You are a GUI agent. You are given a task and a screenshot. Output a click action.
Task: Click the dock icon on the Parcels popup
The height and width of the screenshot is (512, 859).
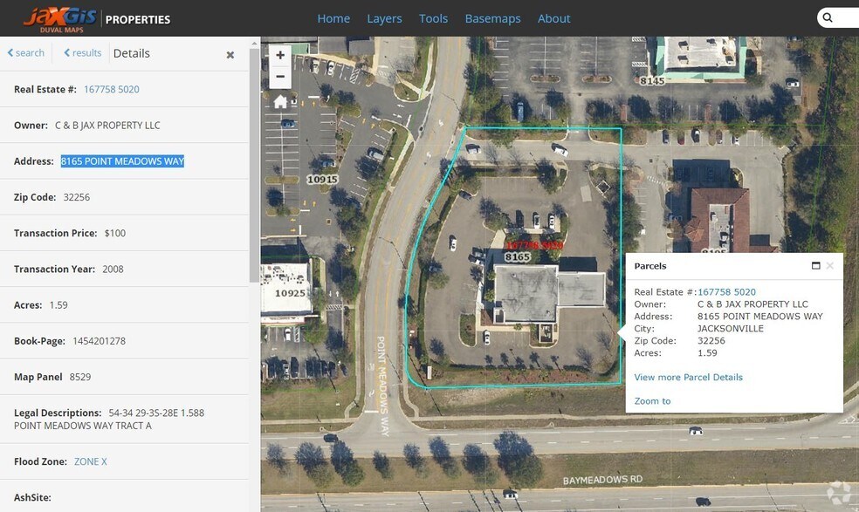(x=815, y=264)
